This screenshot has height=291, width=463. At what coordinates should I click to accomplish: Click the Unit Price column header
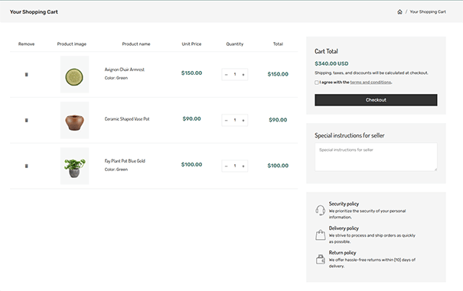(191, 44)
